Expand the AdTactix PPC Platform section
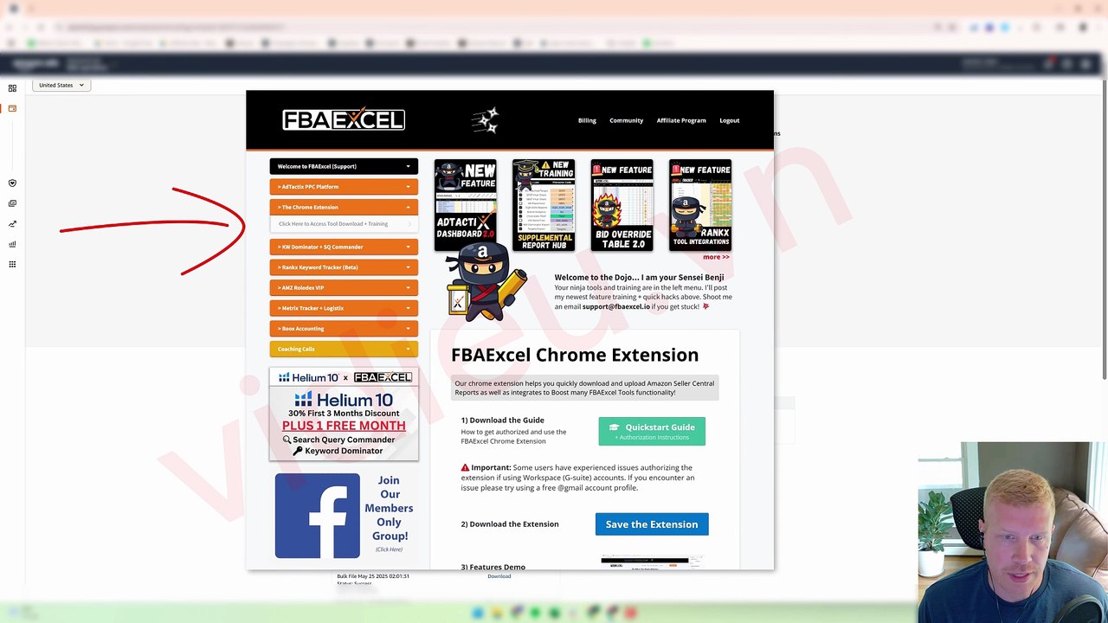Screen dimensions: 1108x623 [344, 187]
